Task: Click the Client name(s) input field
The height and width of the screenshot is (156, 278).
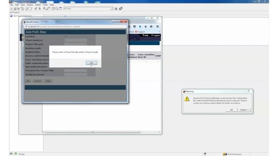Action: click(76, 40)
